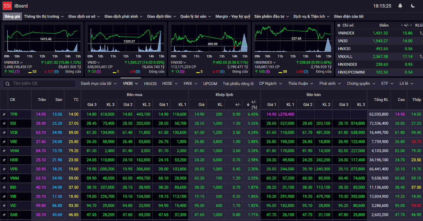Select the VN30 board tab
The width and height of the screenshot is (423, 221).
tap(130, 84)
